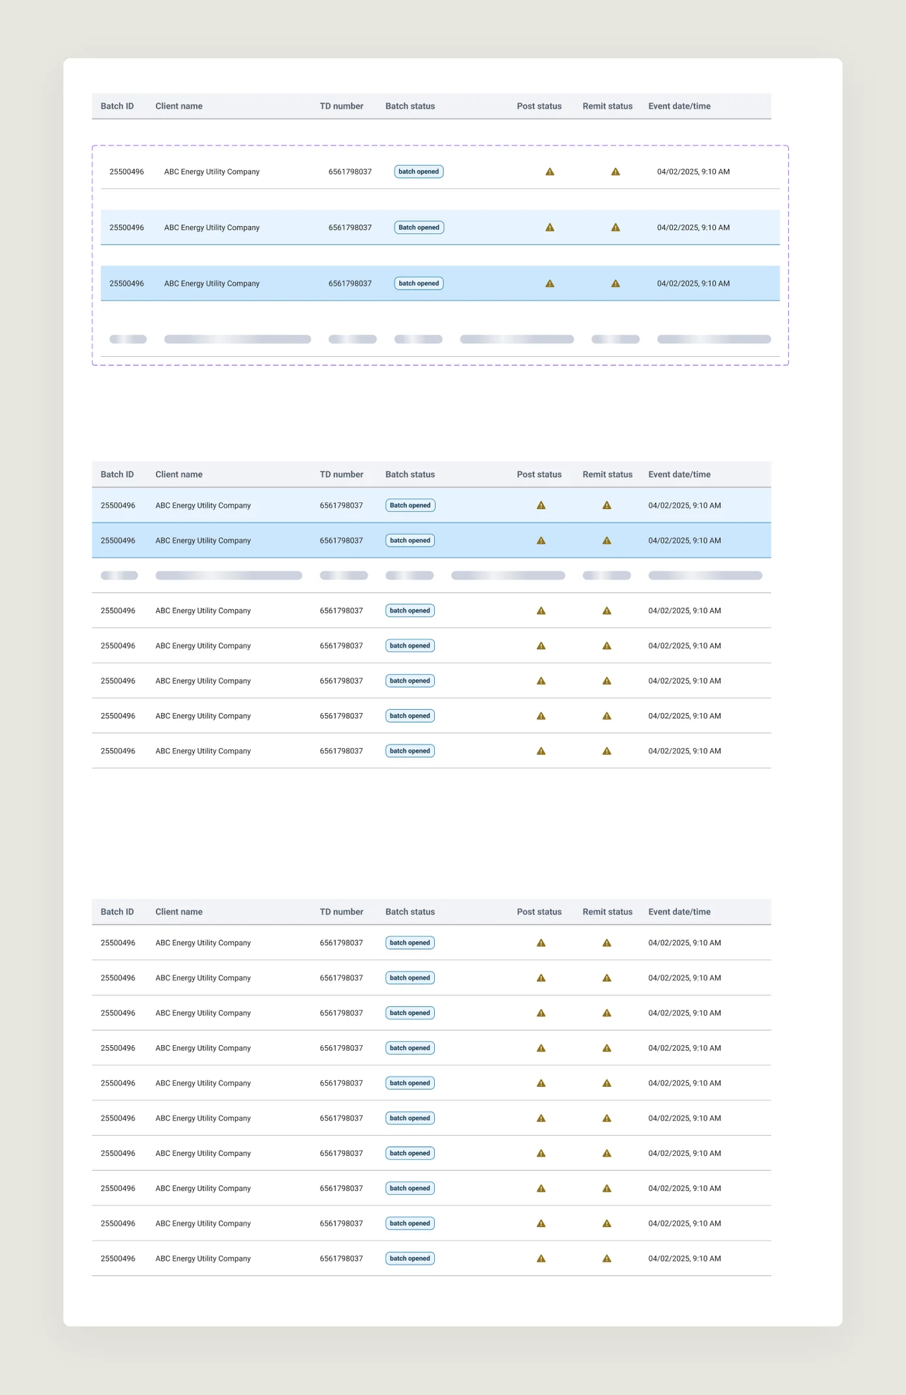Click the batch opened badge in top table's white row
The height and width of the screenshot is (1395, 906).
coord(419,172)
